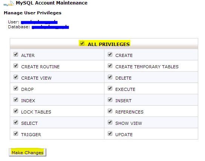Toggle the LOCK TABLES checkbox
This screenshot has width=205, height=161.
coord(16,111)
